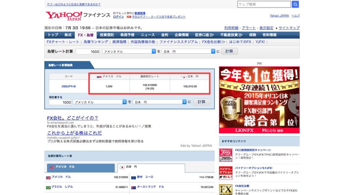
Task: Click the 計算 button in recalculate row
Action: click(x=202, y=102)
